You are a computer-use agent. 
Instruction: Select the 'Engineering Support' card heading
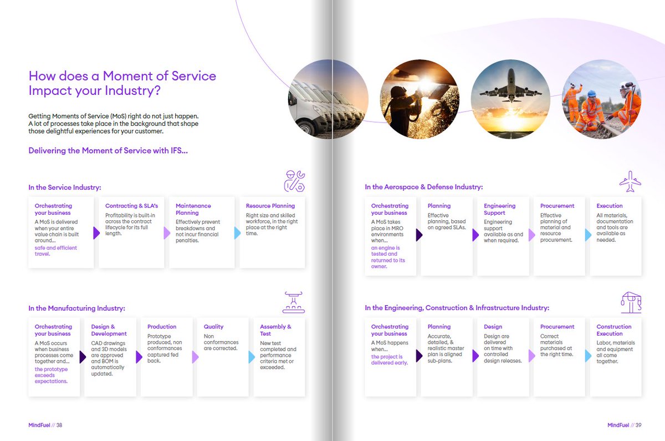500,209
